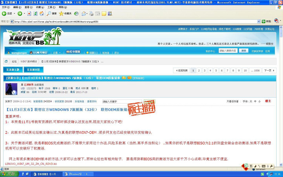Screen dimensions: 283x177
Task: Click the Print toolbar icon
Action: 92,14
